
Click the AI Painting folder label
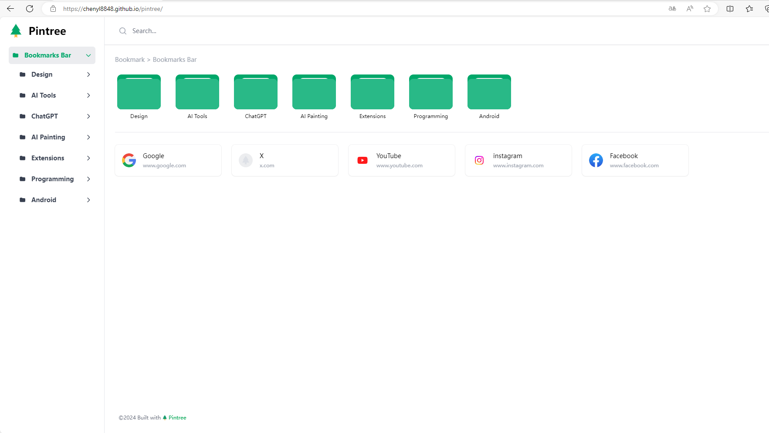(314, 116)
